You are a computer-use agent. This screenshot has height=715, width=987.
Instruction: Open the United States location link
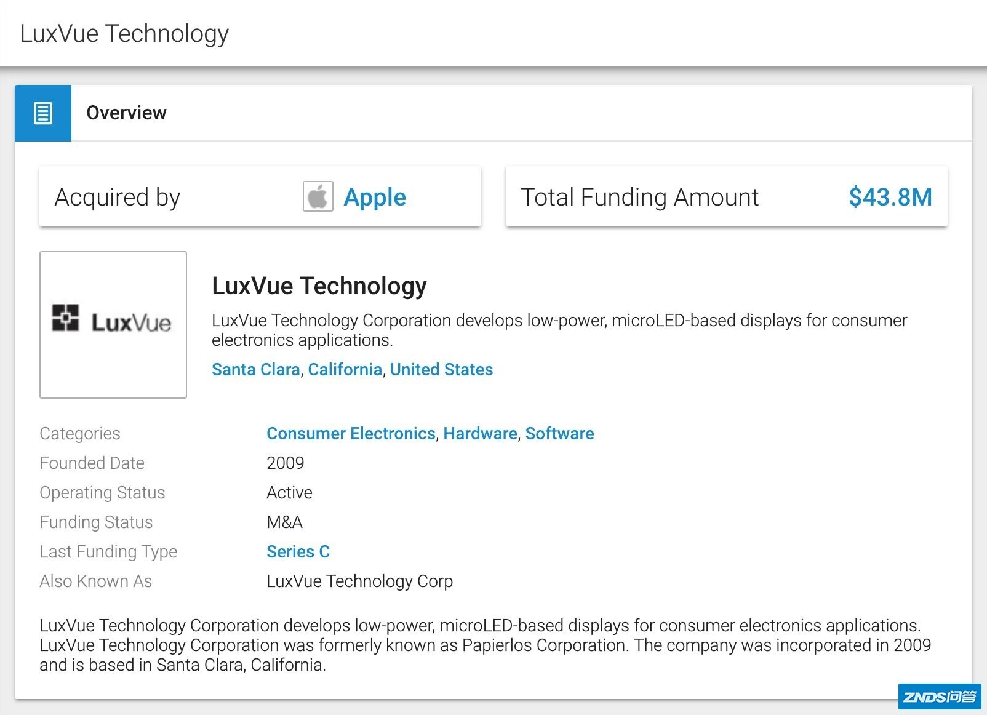coord(441,369)
